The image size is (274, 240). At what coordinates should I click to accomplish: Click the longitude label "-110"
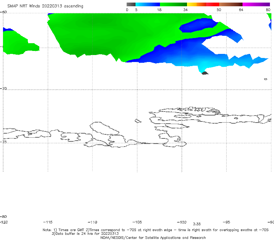pos(93,222)
